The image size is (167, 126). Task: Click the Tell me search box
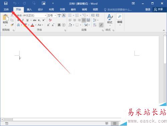click(118, 10)
